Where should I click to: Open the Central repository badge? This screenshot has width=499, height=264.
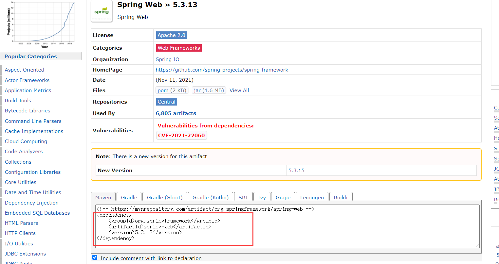click(167, 102)
